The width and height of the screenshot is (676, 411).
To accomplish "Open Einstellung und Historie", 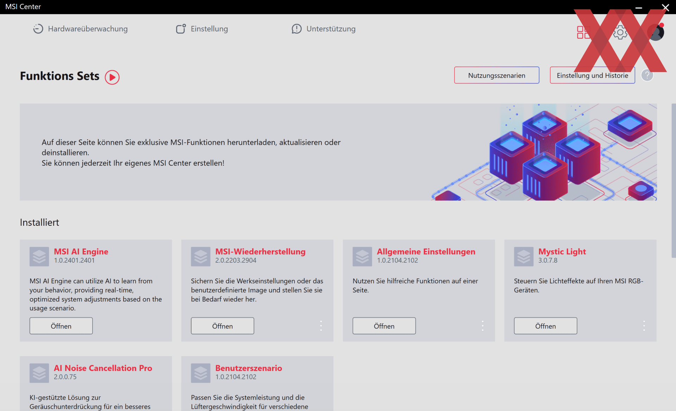I will pos(592,75).
